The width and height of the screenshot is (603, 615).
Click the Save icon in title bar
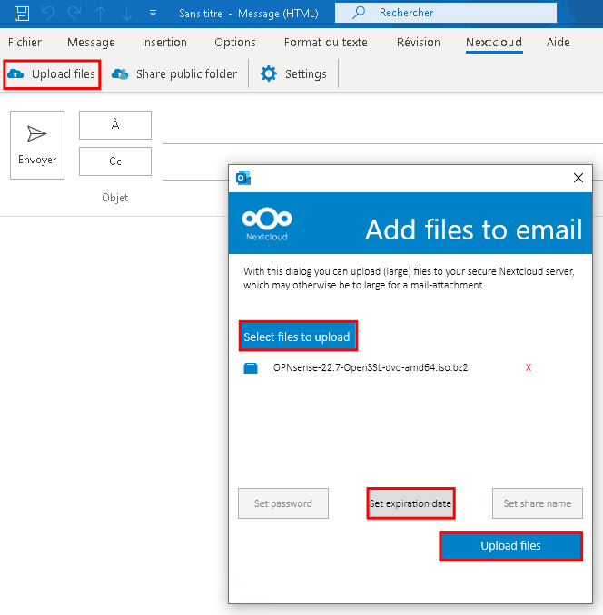point(22,14)
